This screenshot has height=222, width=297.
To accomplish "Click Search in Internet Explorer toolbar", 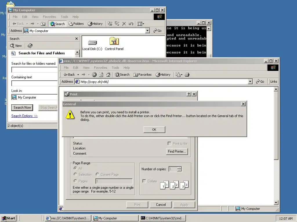I will (x=122, y=75).
